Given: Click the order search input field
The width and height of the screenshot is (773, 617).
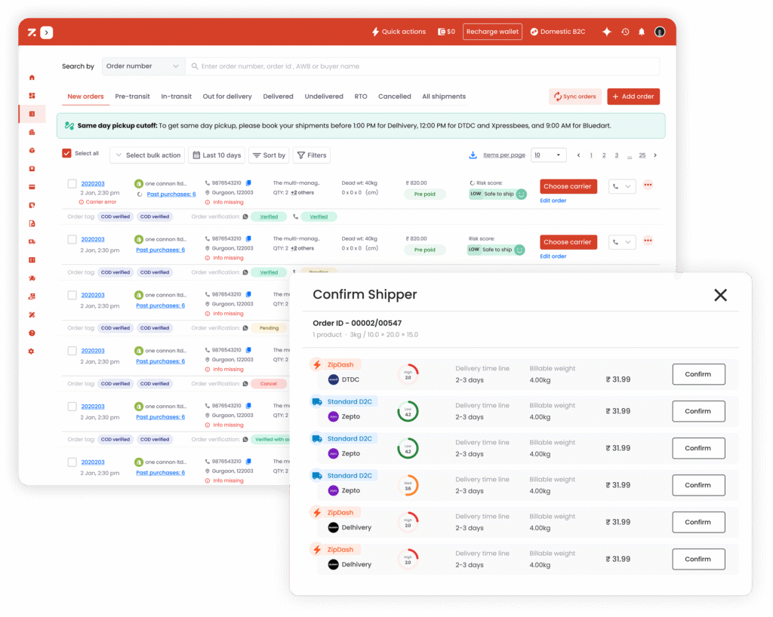Looking at the screenshot, I should [x=423, y=66].
